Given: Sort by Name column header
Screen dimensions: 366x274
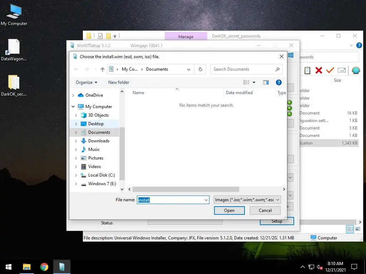Looking at the screenshot, I should click(138, 93).
